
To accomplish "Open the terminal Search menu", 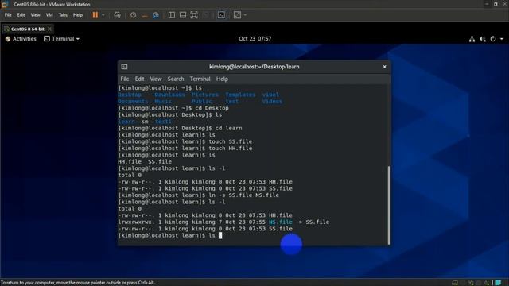I will click(x=176, y=79).
